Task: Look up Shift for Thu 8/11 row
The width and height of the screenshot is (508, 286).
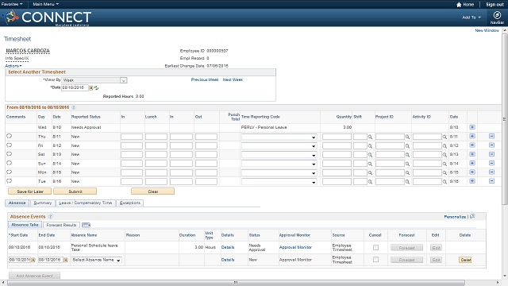Action: point(370,137)
